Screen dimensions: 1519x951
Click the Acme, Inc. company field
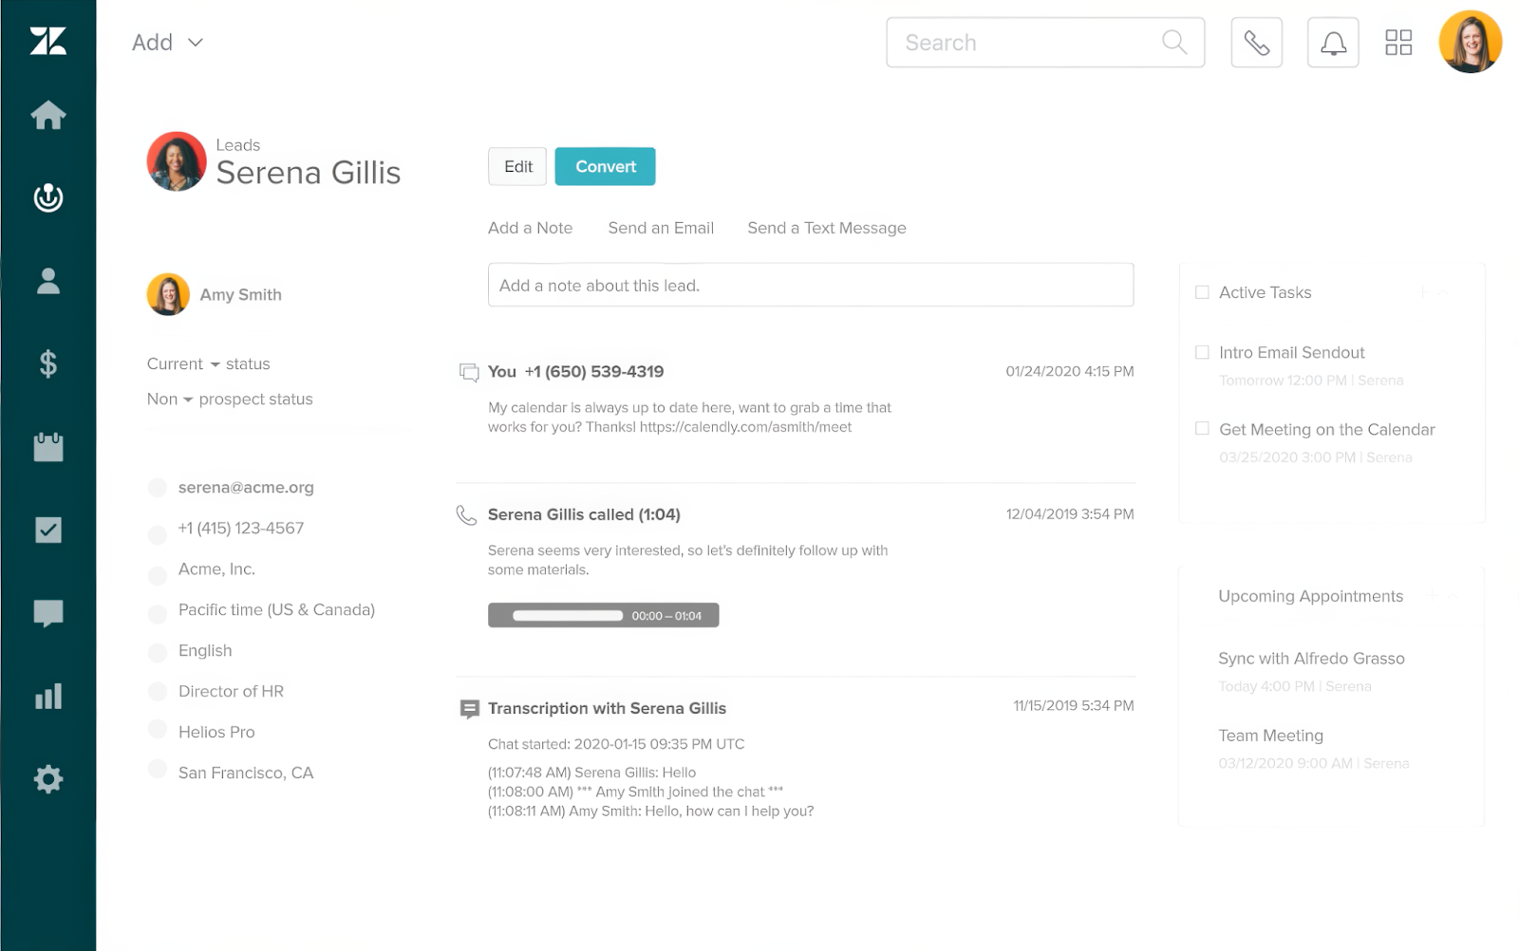(x=216, y=569)
